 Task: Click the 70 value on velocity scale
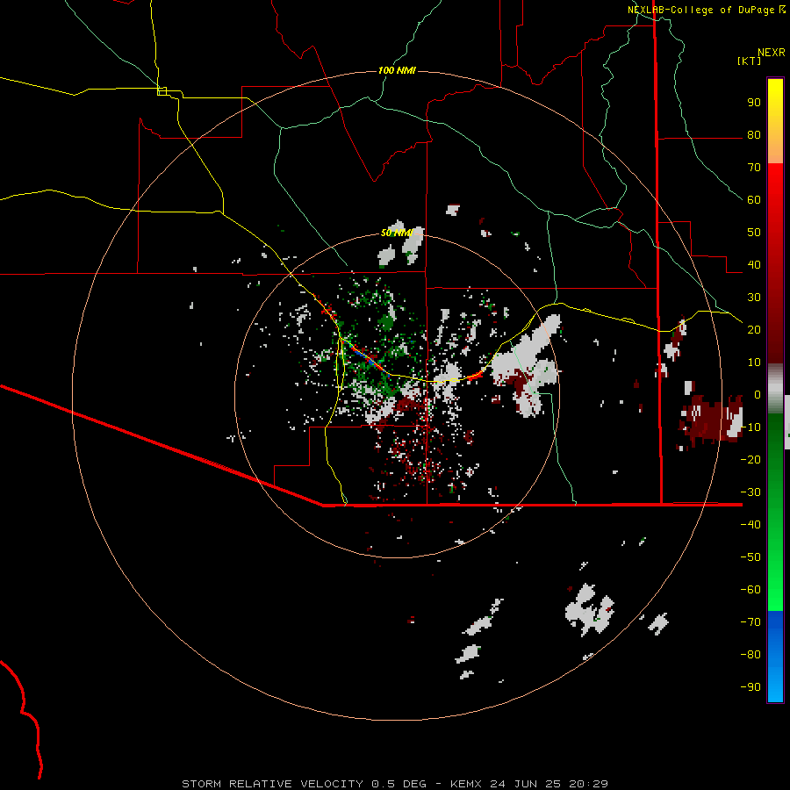coord(754,168)
